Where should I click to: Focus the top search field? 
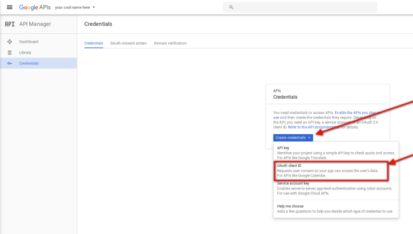pyautogui.click(x=300, y=7)
